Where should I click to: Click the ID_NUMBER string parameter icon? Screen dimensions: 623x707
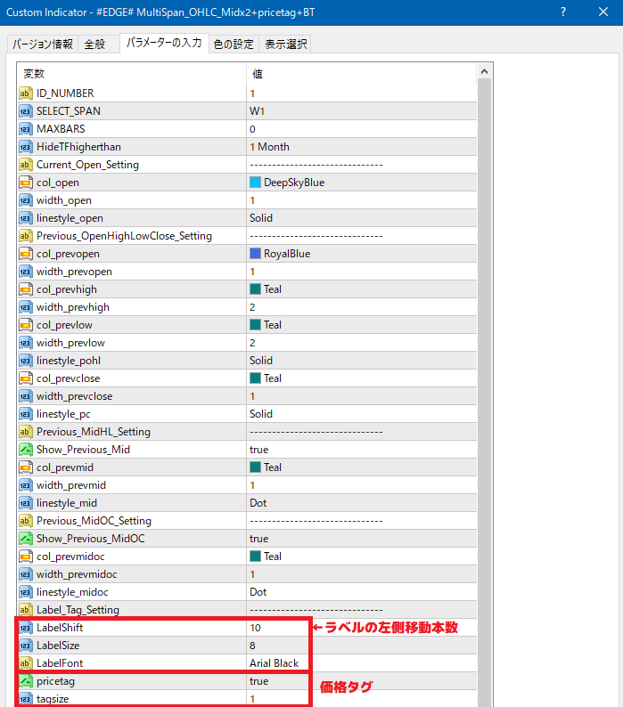26,93
